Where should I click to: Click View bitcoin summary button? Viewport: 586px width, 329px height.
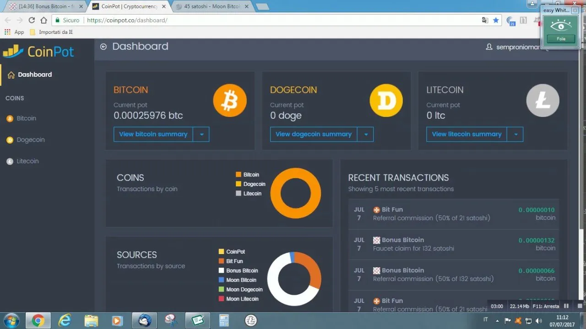click(x=153, y=134)
